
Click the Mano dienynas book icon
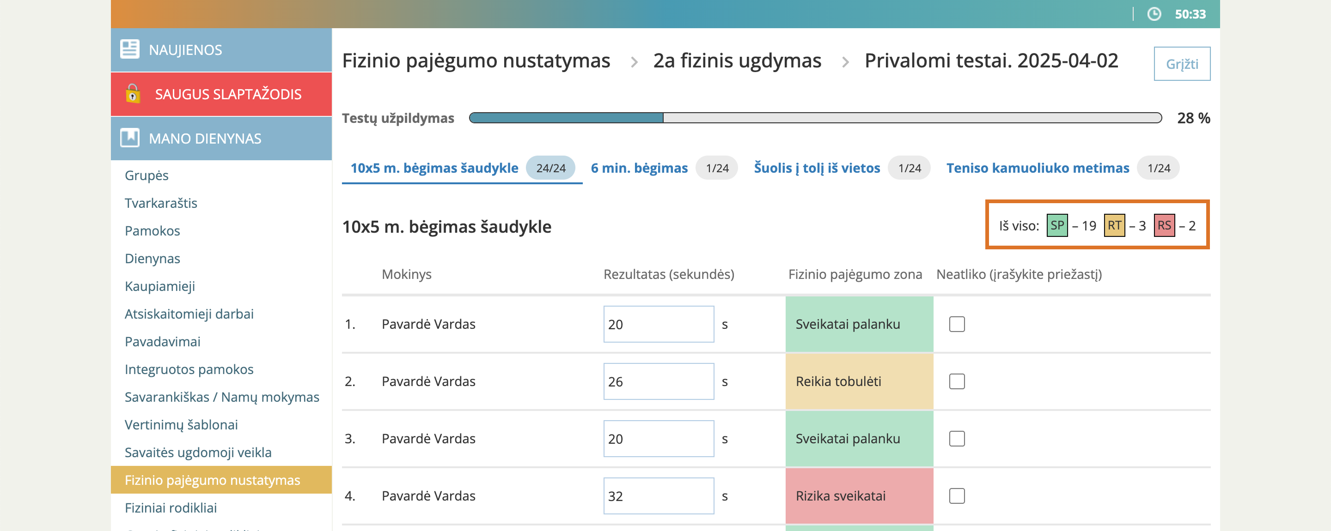[129, 138]
